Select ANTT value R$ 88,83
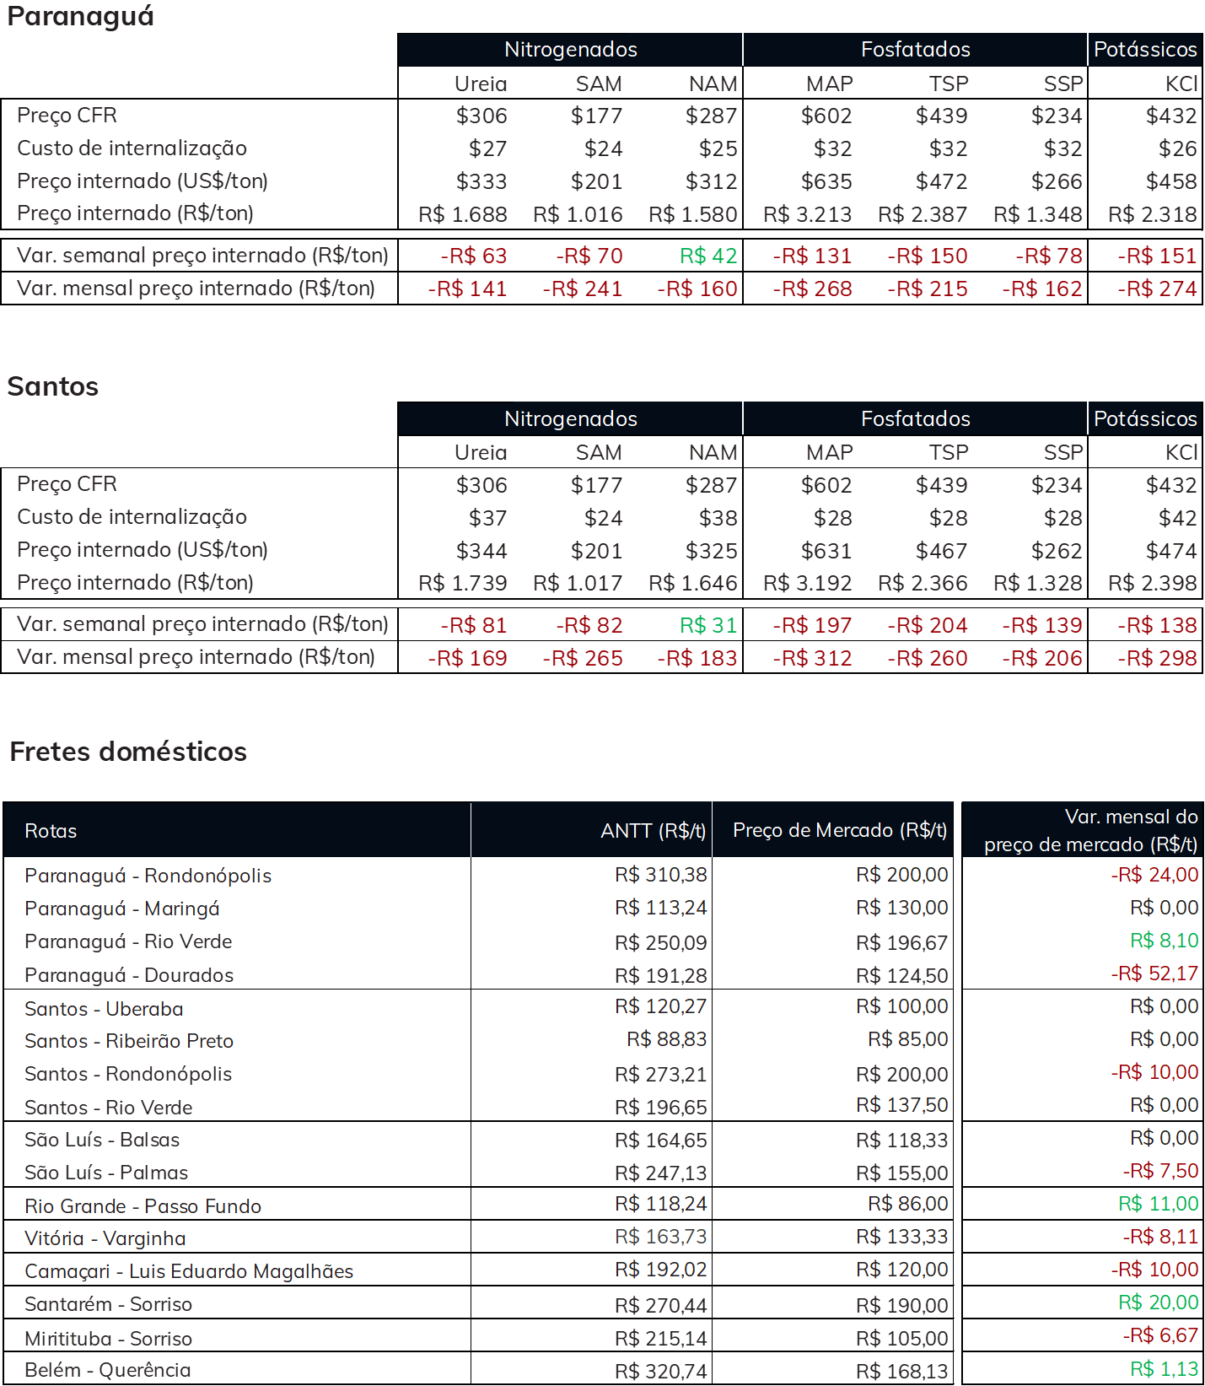Screen dimensions: 1205x1386 (667, 1039)
